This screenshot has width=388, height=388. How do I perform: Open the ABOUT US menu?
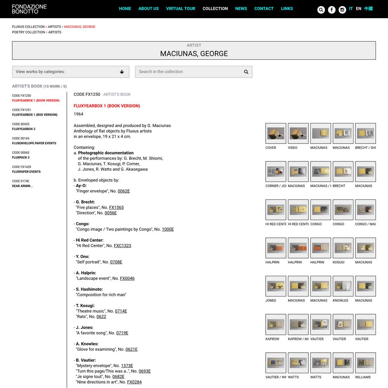[x=149, y=9]
